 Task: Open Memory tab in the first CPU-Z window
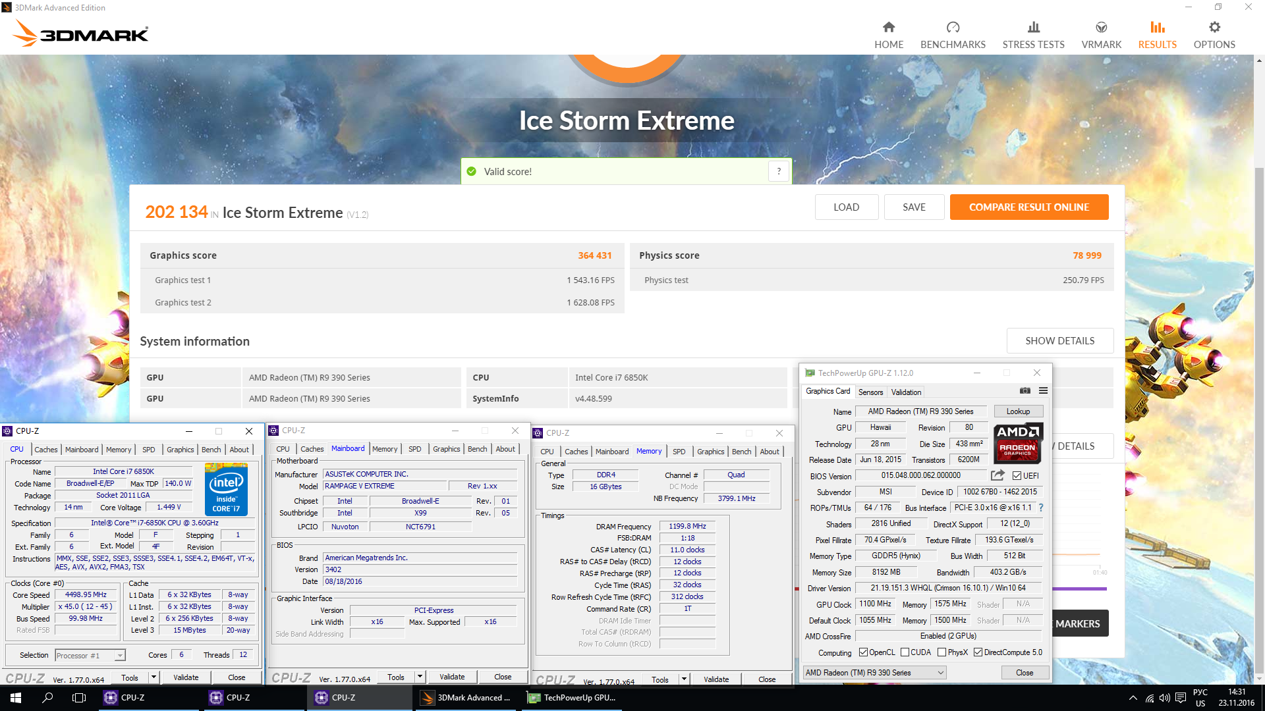click(x=119, y=450)
